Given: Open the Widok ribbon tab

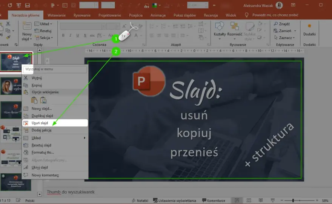Looking at the screenshot, I should [x=231, y=15].
